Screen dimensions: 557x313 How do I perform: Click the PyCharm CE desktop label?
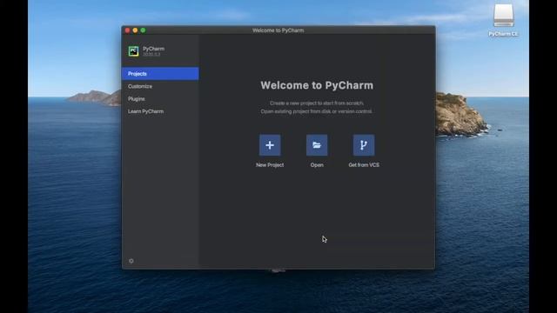[x=503, y=34]
